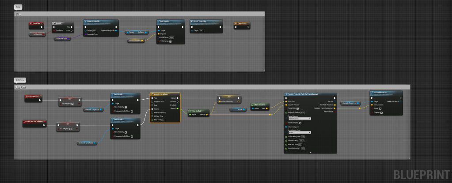Collapse Predict Projectile node advanced pins arrow

click(310, 153)
